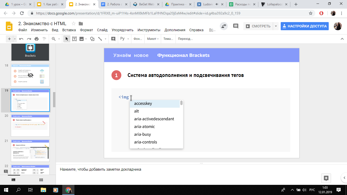Select the arrow cursor Select tool

(67, 39)
